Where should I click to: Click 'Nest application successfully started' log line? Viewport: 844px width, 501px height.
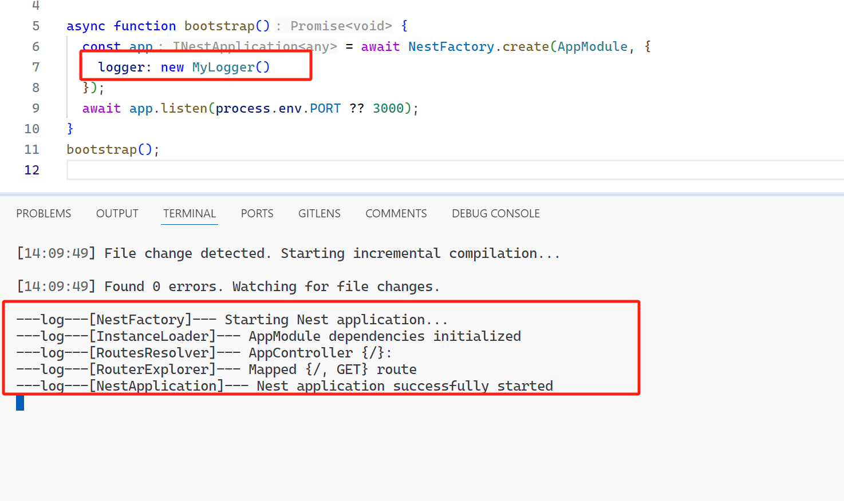tap(404, 386)
